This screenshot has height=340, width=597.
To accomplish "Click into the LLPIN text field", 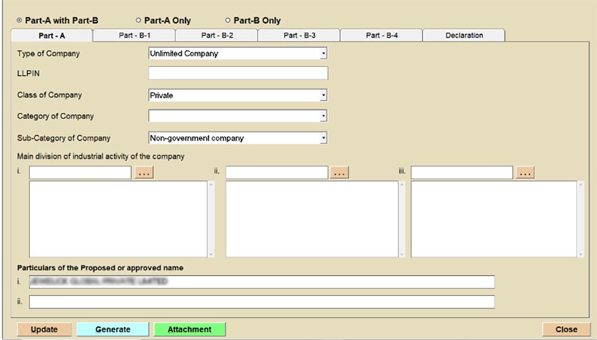I will (238, 73).
